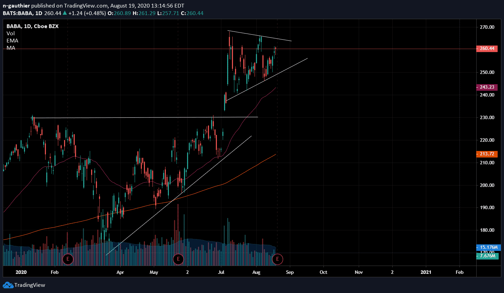
Task: Click the 250.00 price axis label
Action: point(487,72)
